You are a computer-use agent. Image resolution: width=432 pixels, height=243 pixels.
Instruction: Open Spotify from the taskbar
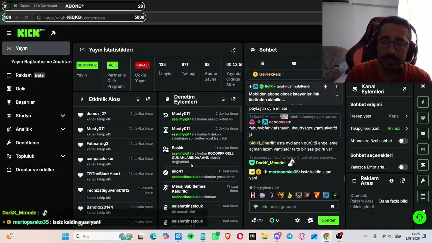click(x=190, y=236)
